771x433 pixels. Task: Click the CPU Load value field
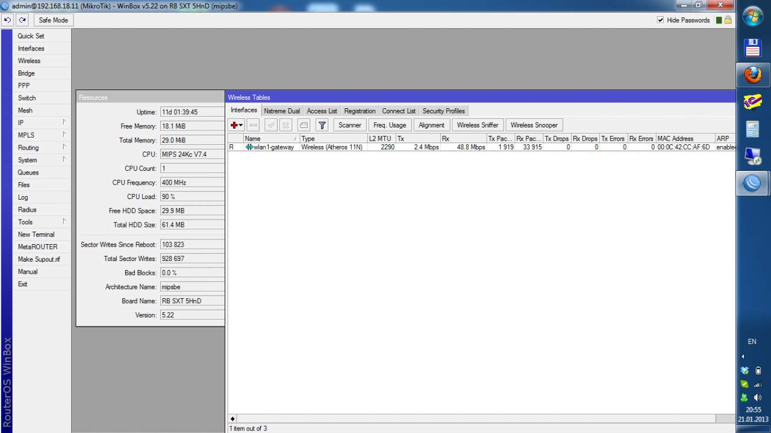click(x=192, y=197)
